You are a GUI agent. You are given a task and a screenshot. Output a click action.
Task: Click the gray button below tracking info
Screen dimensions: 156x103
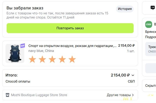click(x=151, y=68)
